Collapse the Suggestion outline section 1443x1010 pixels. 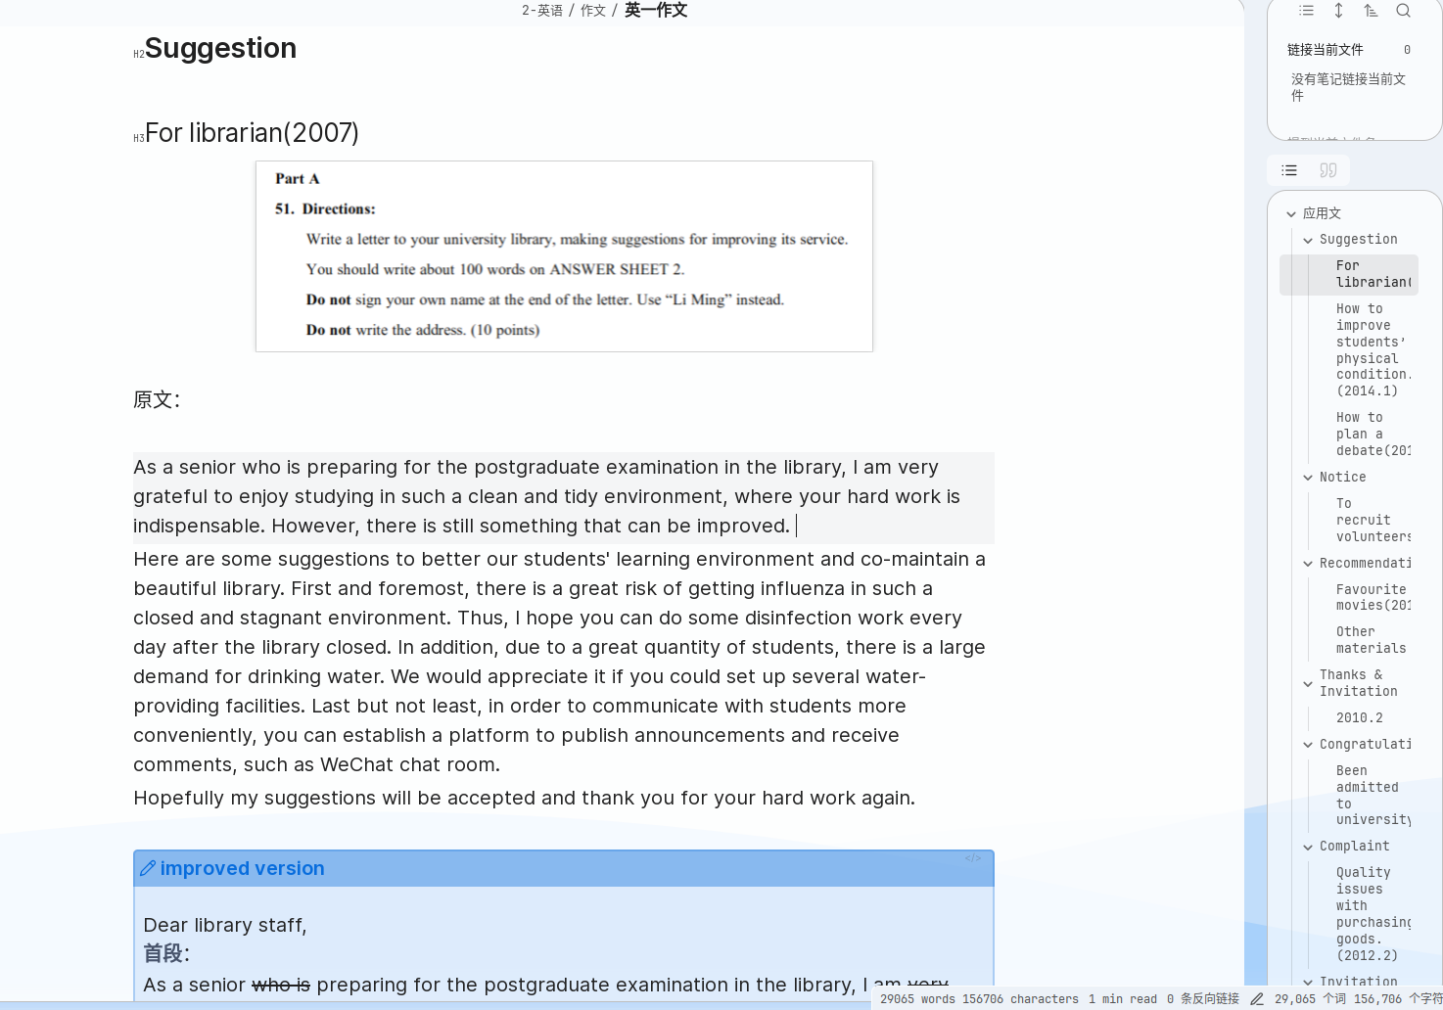tap(1308, 240)
